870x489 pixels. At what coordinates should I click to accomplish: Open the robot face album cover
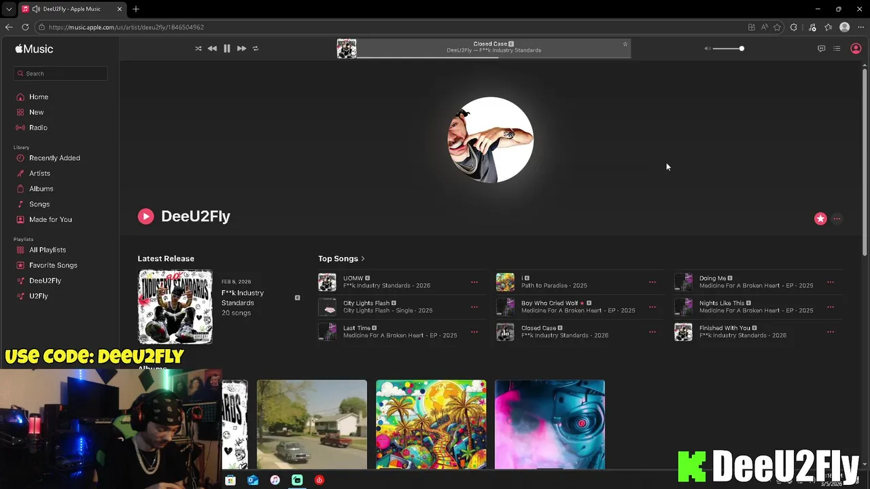(550, 424)
